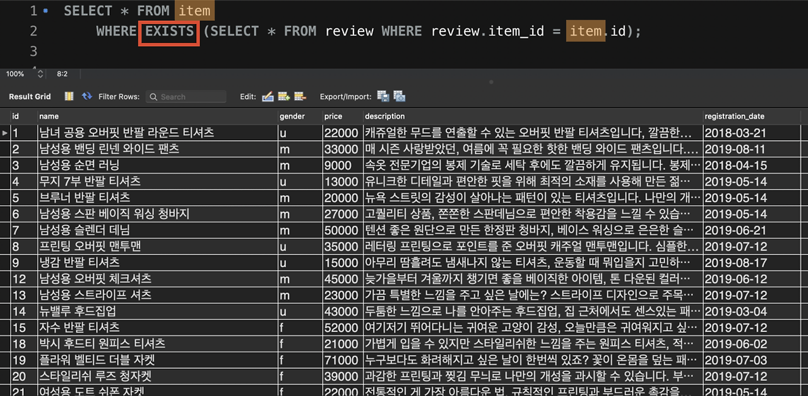The height and width of the screenshot is (396, 808).
Task: Select the cell '남성용 순면 러닝'
Action: point(157,165)
